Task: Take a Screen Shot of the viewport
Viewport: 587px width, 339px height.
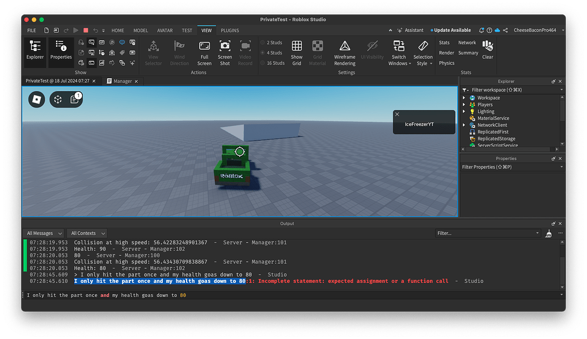Action: click(225, 52)
